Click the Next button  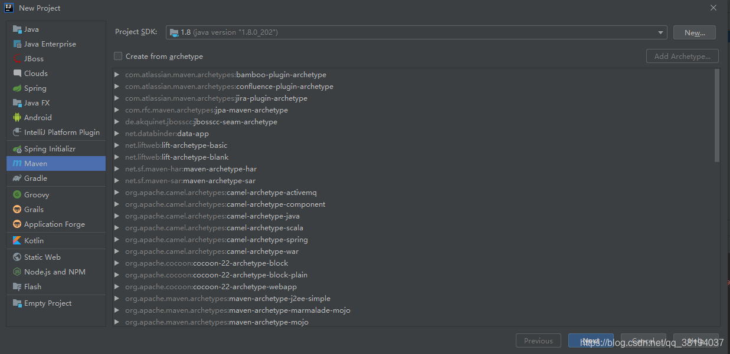pos(591,340)
